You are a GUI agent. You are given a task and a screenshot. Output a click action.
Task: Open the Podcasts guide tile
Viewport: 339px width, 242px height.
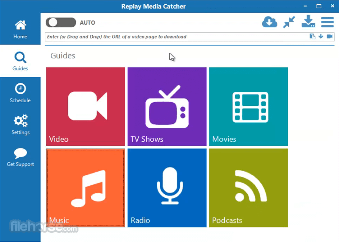[248, 188]
